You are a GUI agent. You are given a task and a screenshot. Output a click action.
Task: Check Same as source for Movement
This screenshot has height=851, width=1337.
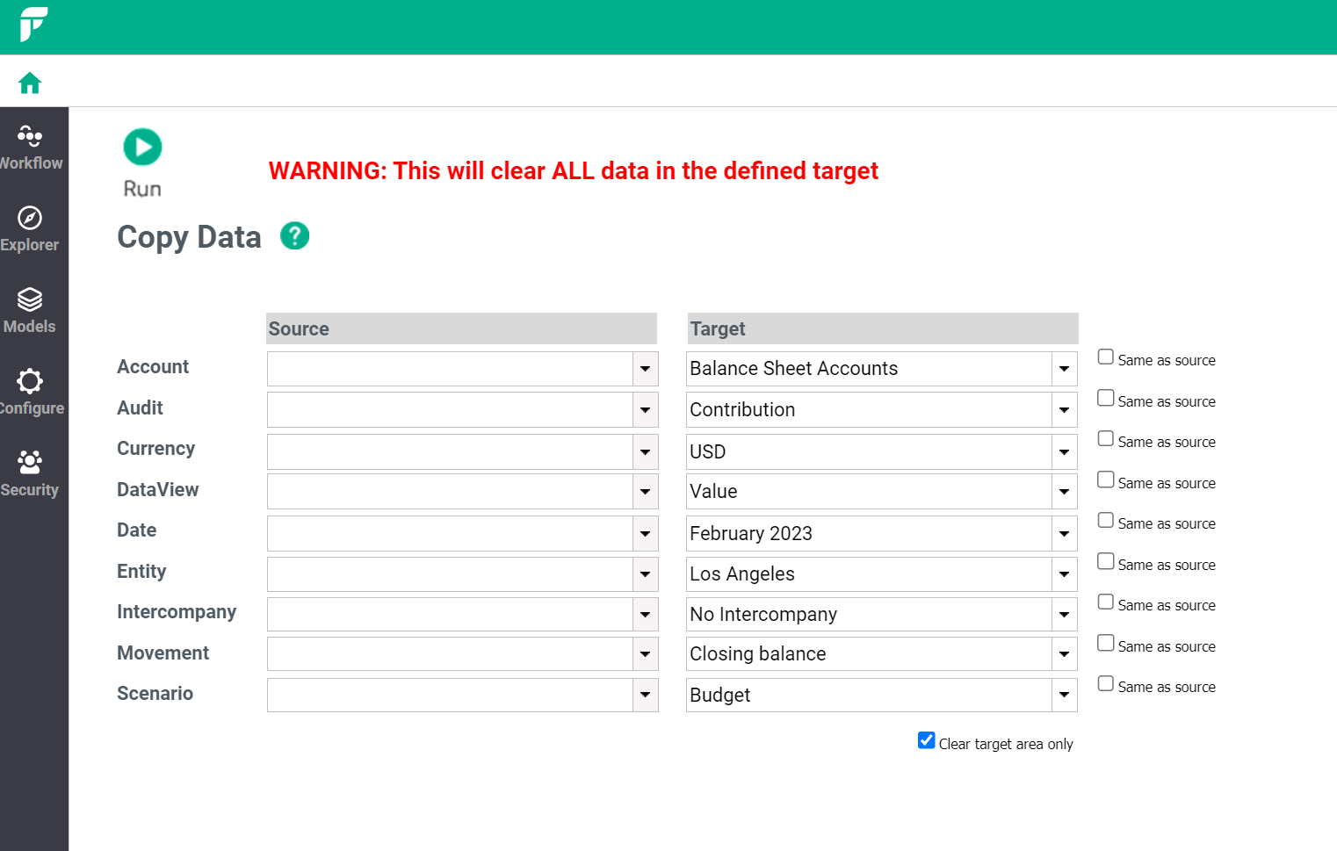tap(1106, 643)
